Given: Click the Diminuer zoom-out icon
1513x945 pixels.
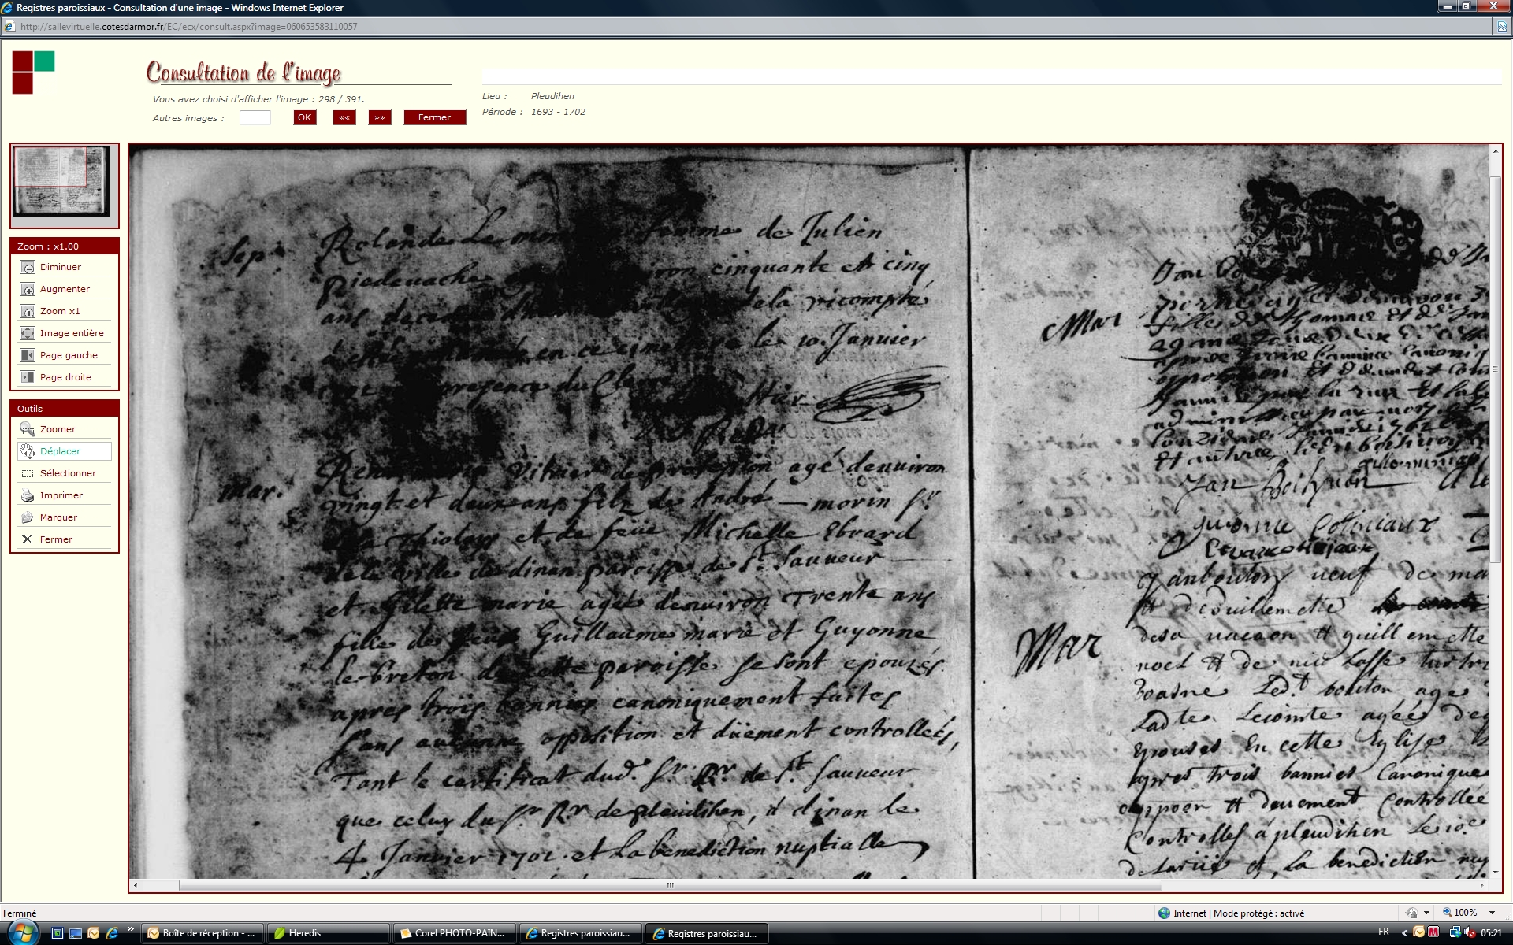Looking at the screenshot, I should (28, 268).
